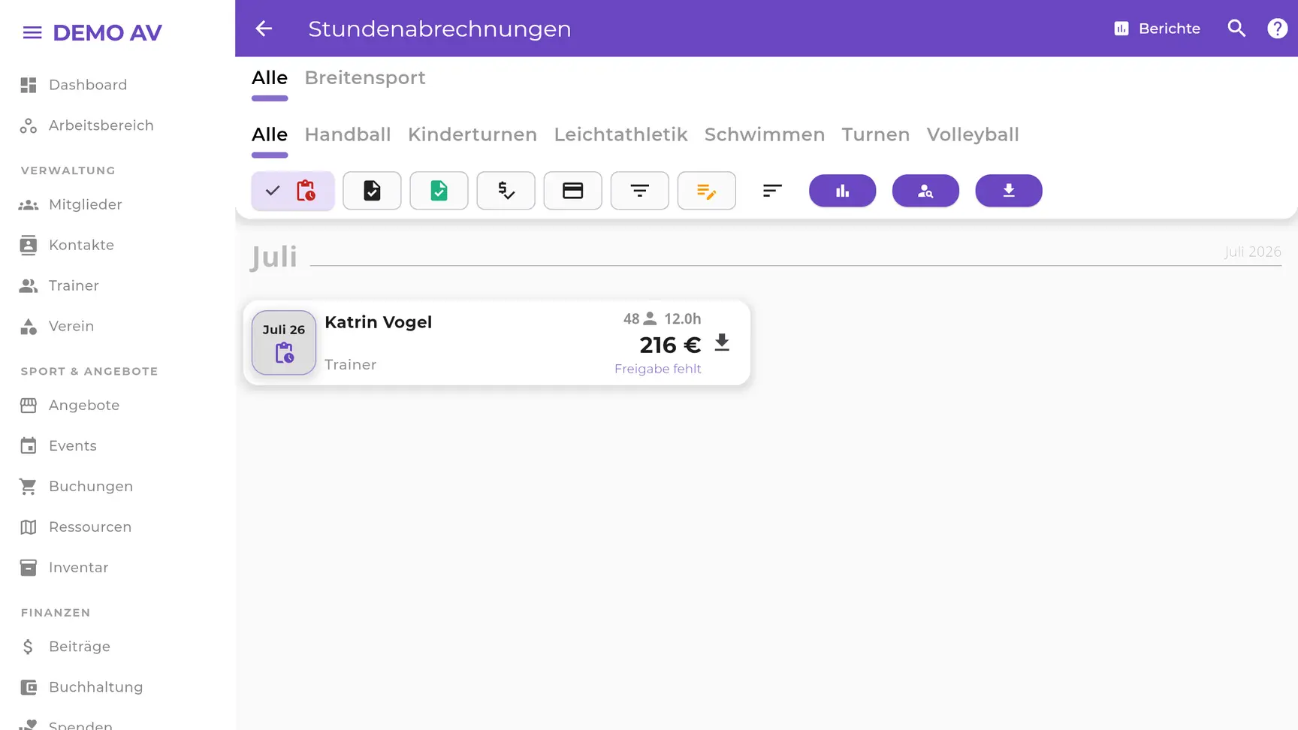Switch to the Kinderturnen tab
This screenshot has height=730, width=1298.
pos(472,134)
